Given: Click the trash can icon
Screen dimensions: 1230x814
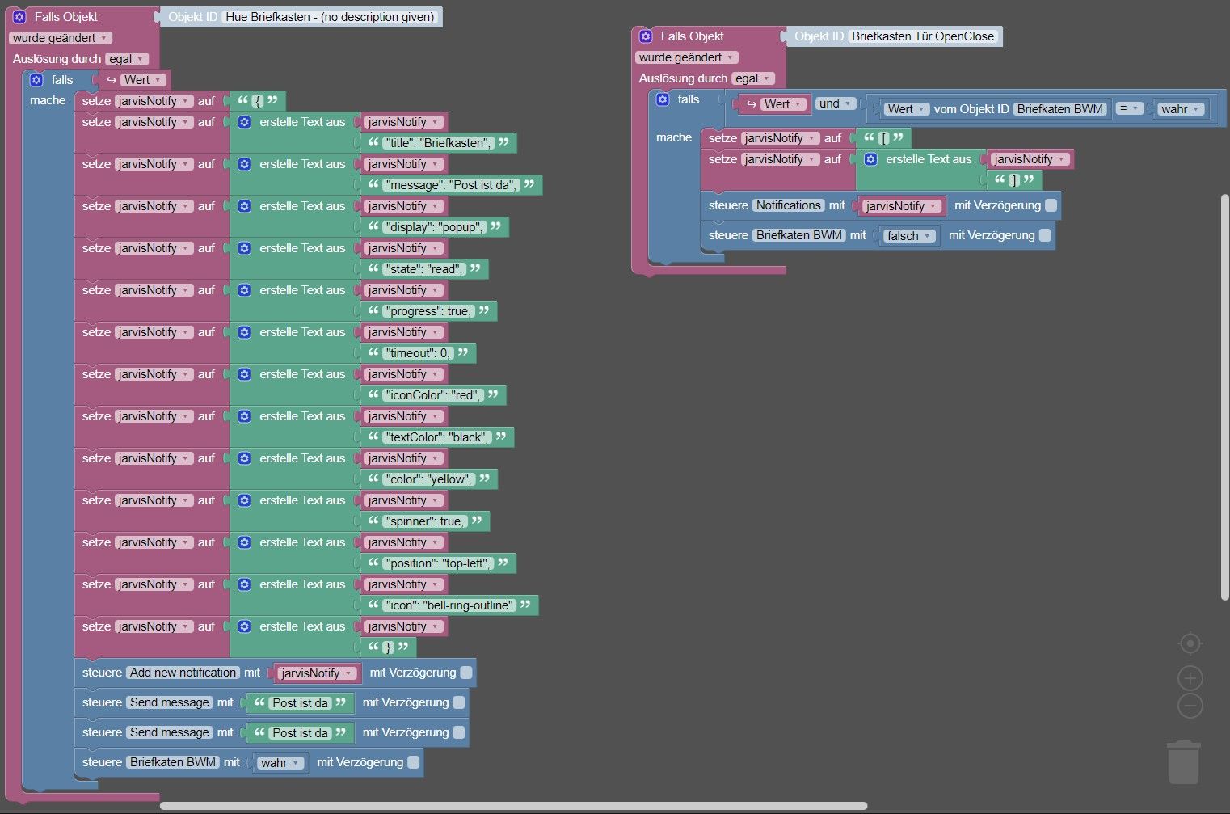Looking at the screenshot, I should tap(1184, 762).
